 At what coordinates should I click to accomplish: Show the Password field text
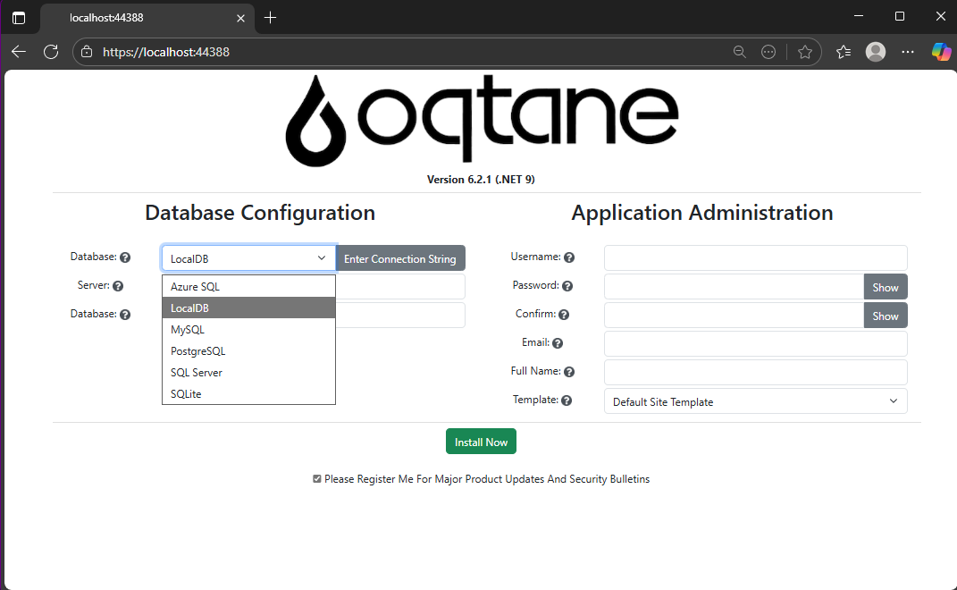885,287
